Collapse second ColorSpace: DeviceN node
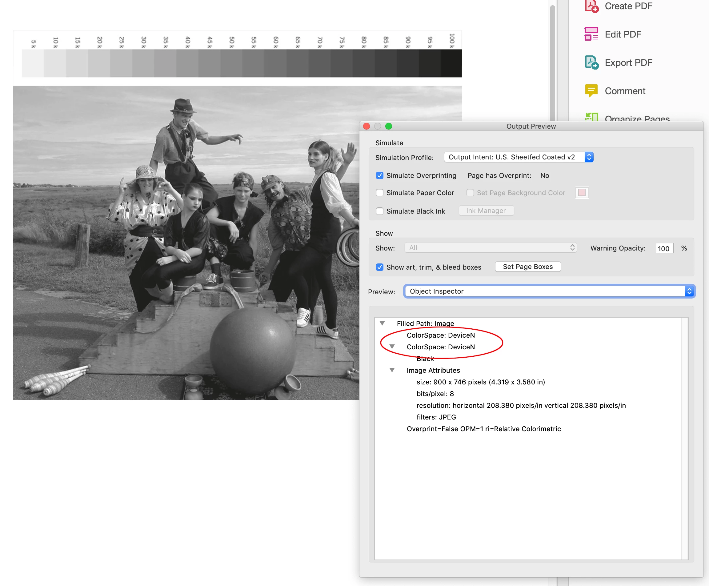This screenshot has height=586, width=709. point(392,347)
